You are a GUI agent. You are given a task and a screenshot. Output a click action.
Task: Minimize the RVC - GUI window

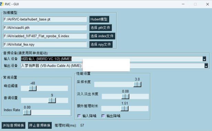coord(183,4)
